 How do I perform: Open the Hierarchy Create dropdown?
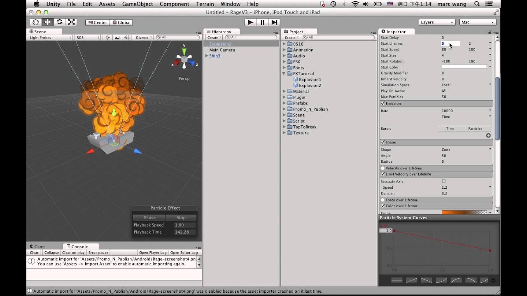(214, 37)
